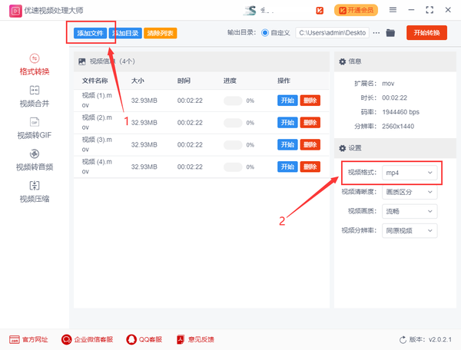Image resolution: width=461 pixels, height=350 pixels.
Task: Click 清除列表 clear list button
Action: [x=161, y=33]
